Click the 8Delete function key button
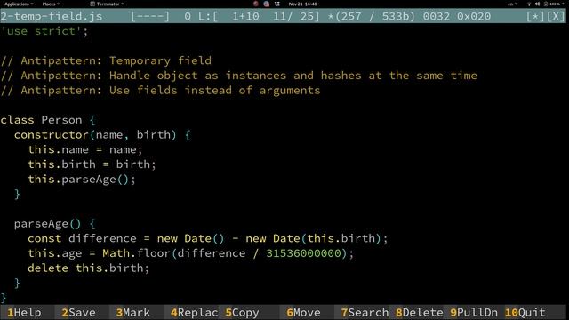Screen dimensions: 569x320 click(419, 312)
